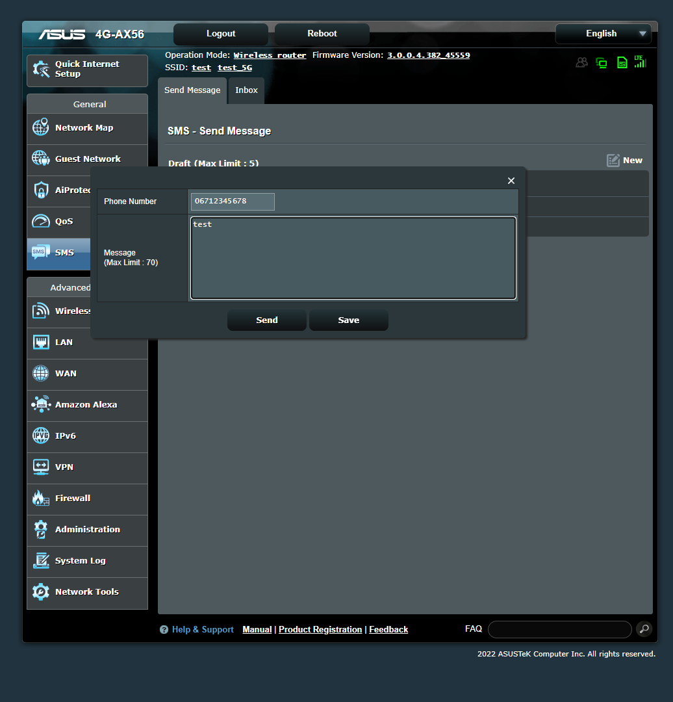Click the Help & Support link text
The height and width of the screenshot is (702, 673).
coord(203,629)
